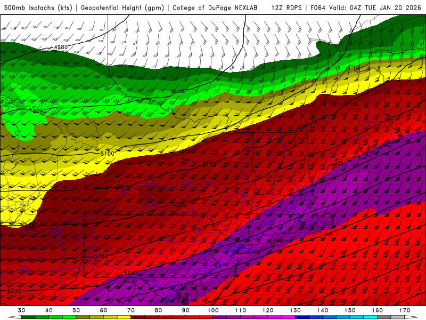This screenshot has height=320, width=426.
Task: Click the 70 knots scale label
Action: pyautogui.click(x=131, y=310)
